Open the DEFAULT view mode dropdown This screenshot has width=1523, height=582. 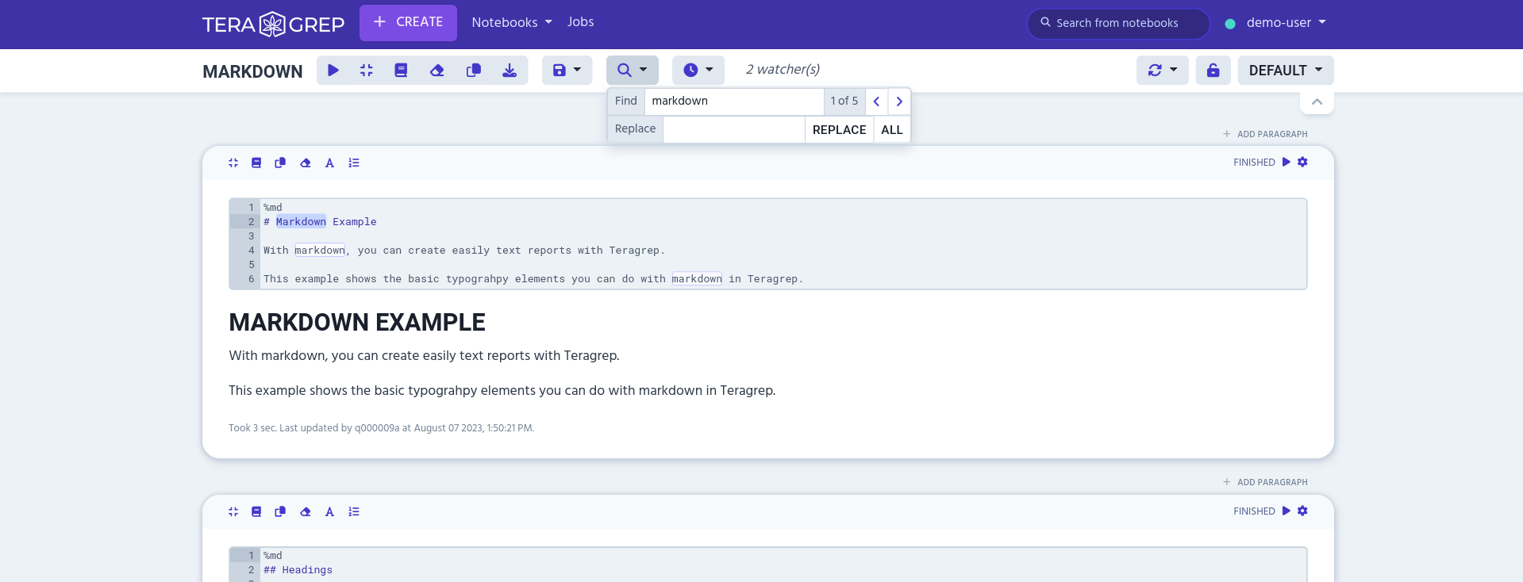point(1286,71)
